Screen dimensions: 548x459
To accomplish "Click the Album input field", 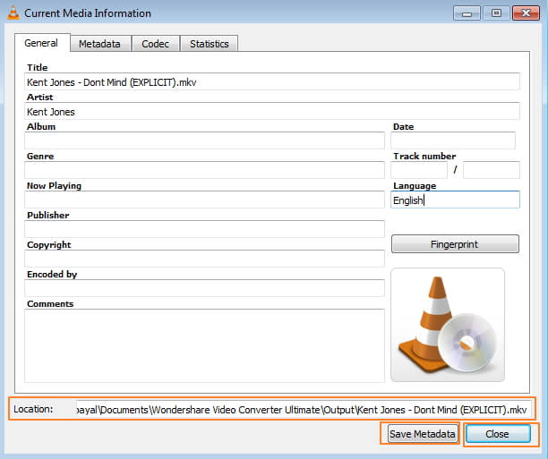I will (204, 140).
